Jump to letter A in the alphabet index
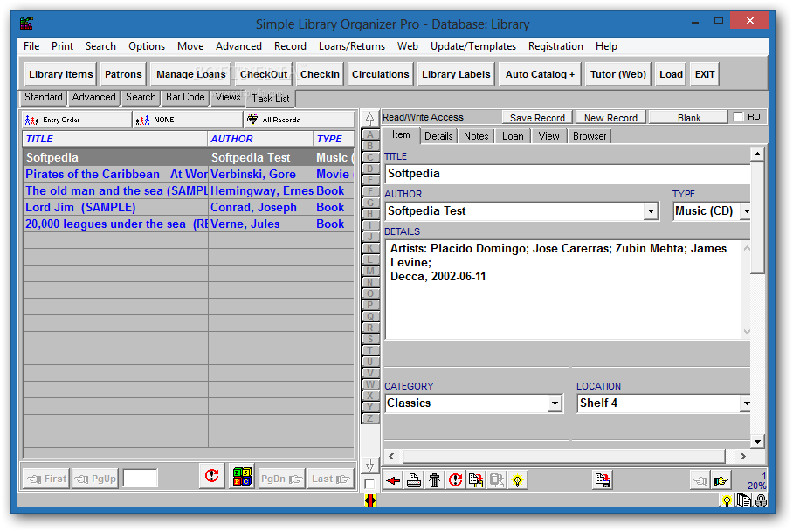793x531 pixels. pyautogui.click(x=370, y=135)
